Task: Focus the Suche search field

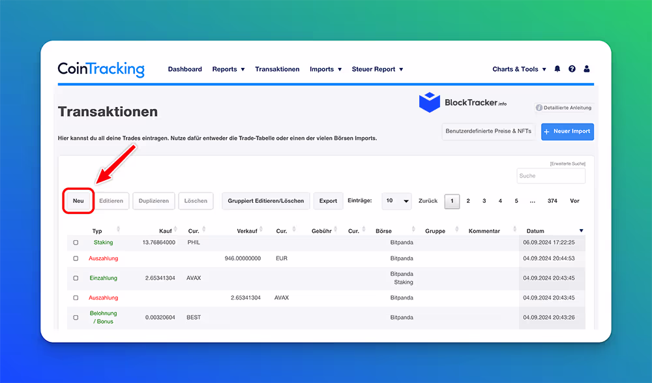Action: (x=551, y=176)
